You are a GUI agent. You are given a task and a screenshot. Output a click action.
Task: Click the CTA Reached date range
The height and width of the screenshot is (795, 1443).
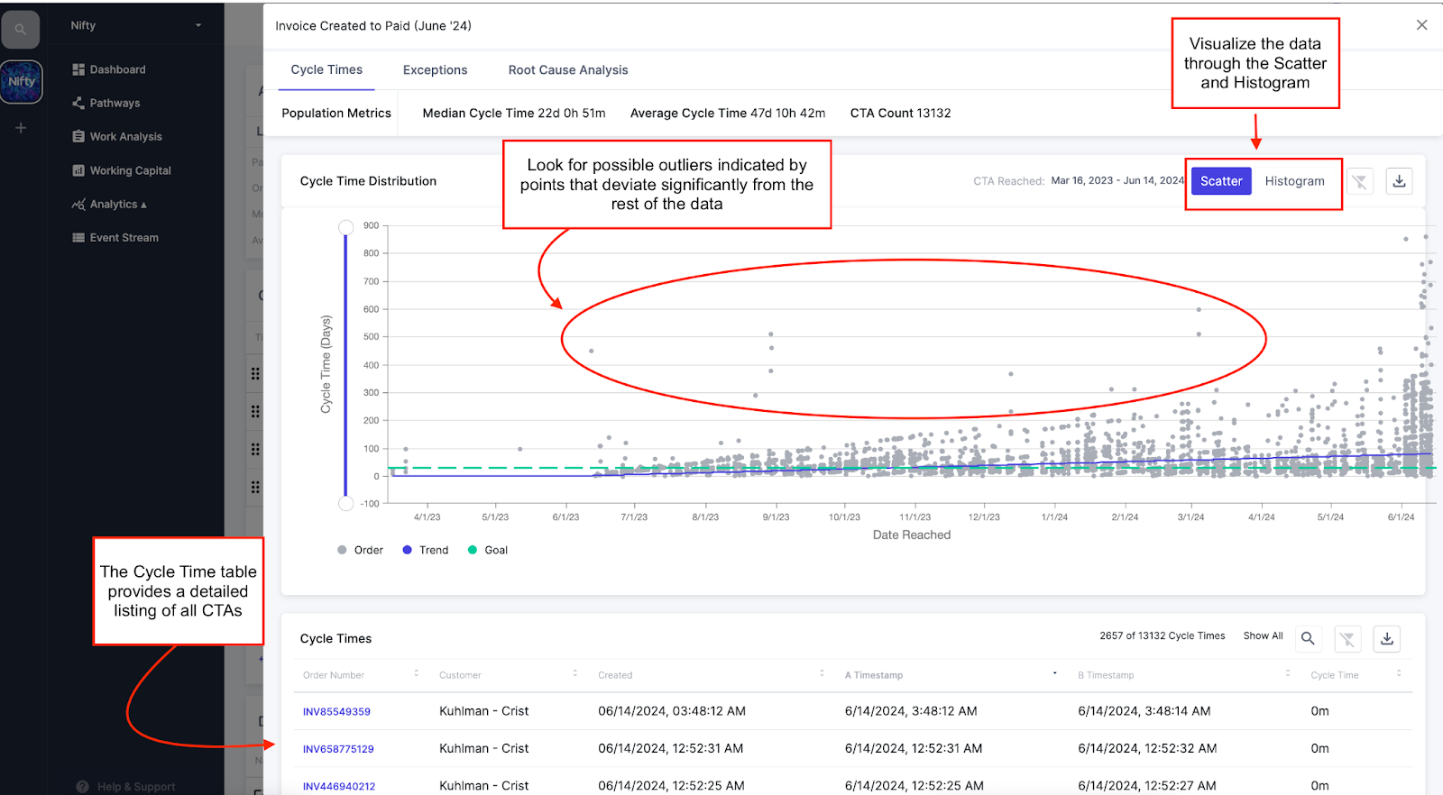coord(1117,180)
